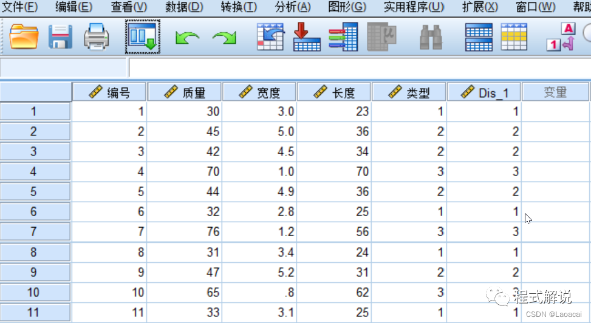Open the 实用程序(U) menu
Image resolution: width=591 pixels, height=323 pixels.
414,7
